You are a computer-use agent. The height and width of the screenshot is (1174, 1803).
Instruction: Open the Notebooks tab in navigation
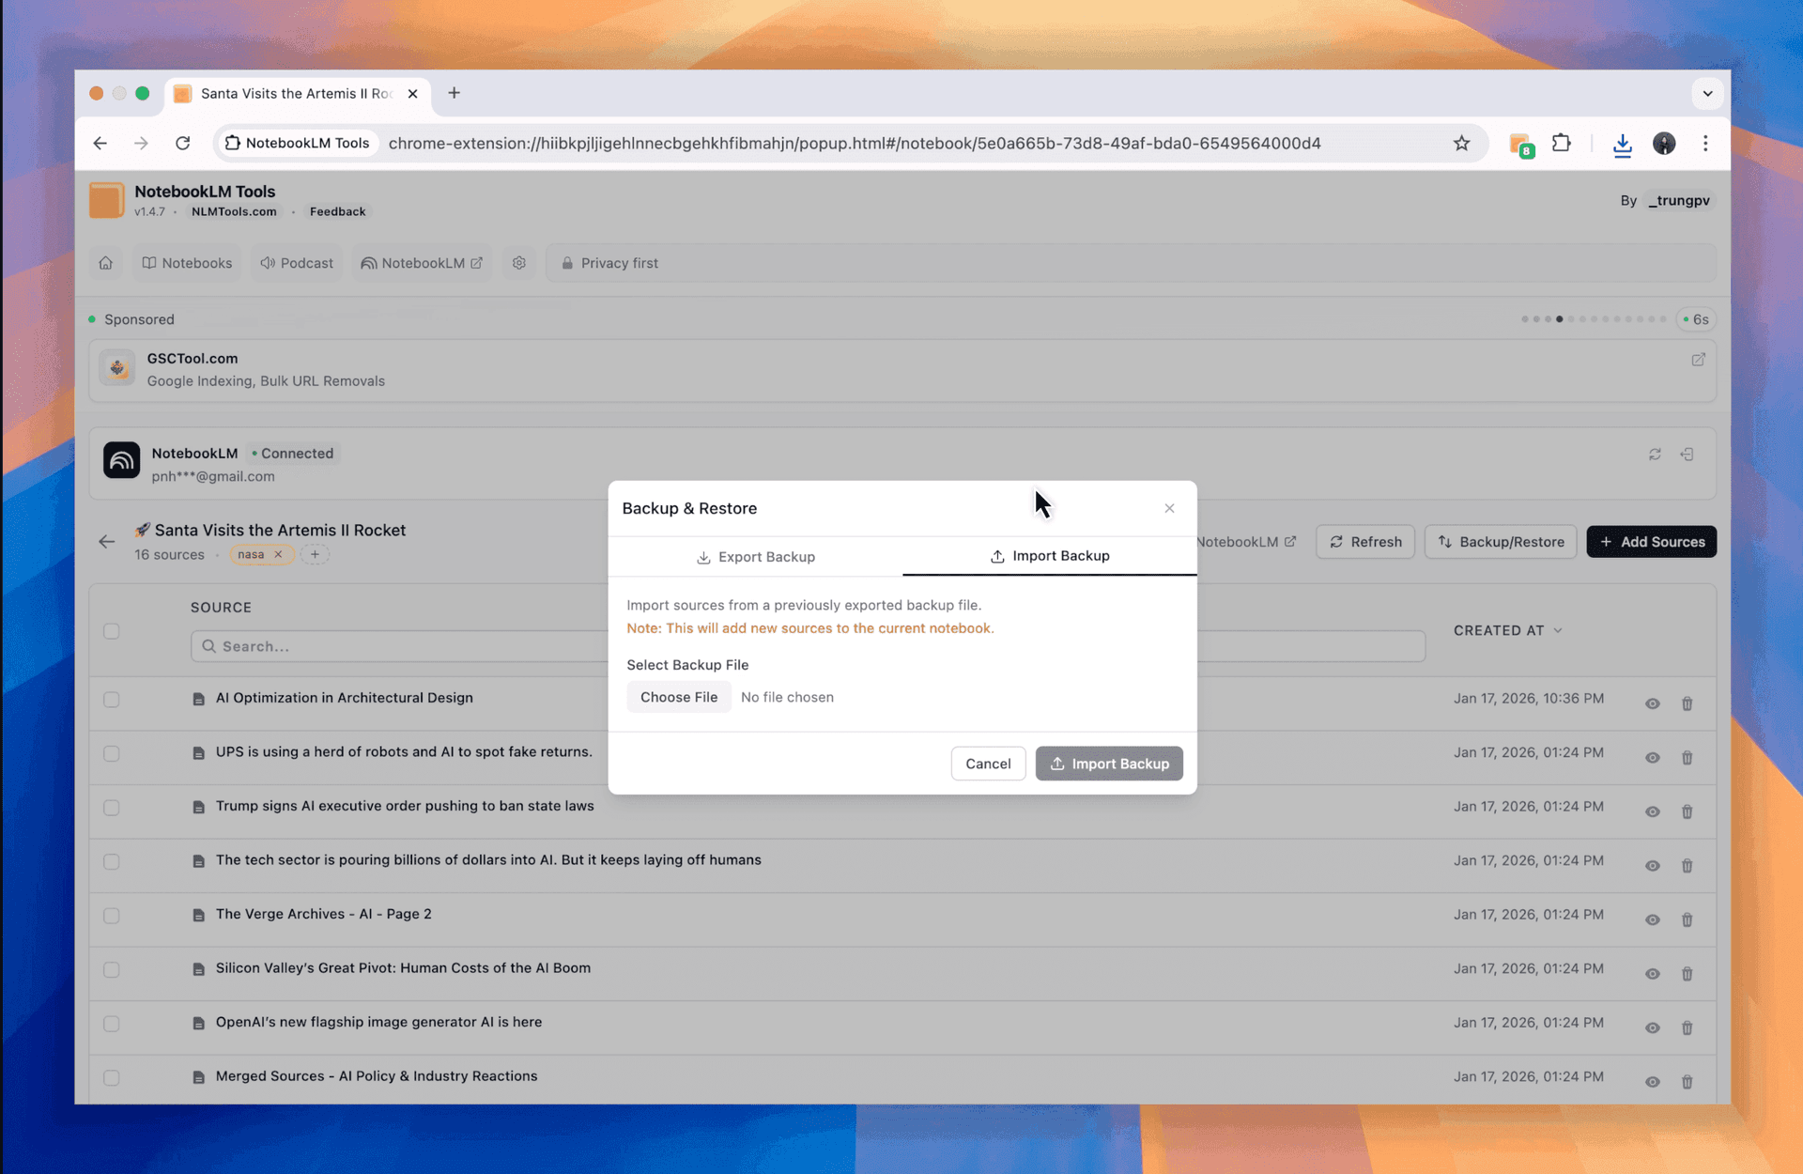pyautogui.click(x=187, y=263)
